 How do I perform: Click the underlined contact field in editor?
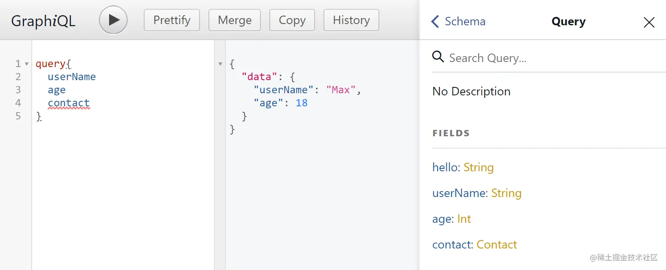pyautogui.click(x=69, y=103)
